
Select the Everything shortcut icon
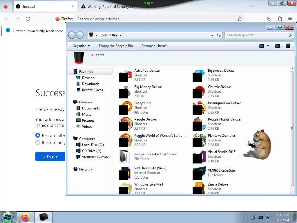[x=125, y=108]
